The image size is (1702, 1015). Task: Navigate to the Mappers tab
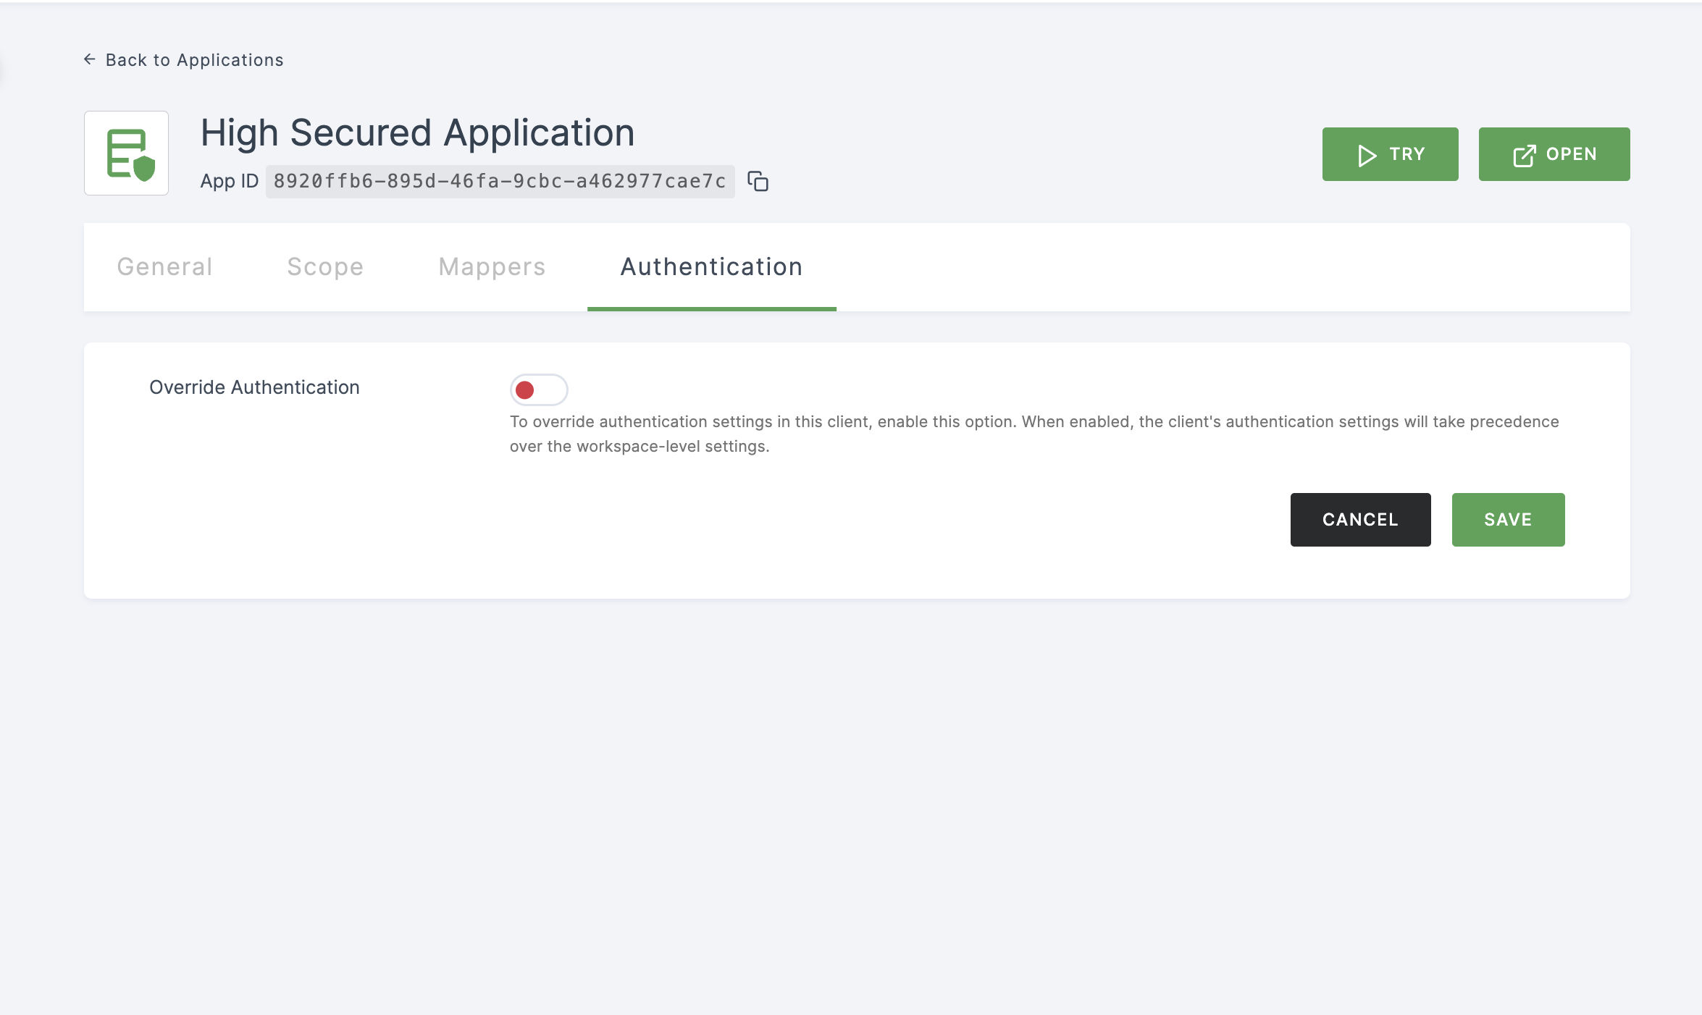pyautogui.click(x=492, y=266)
